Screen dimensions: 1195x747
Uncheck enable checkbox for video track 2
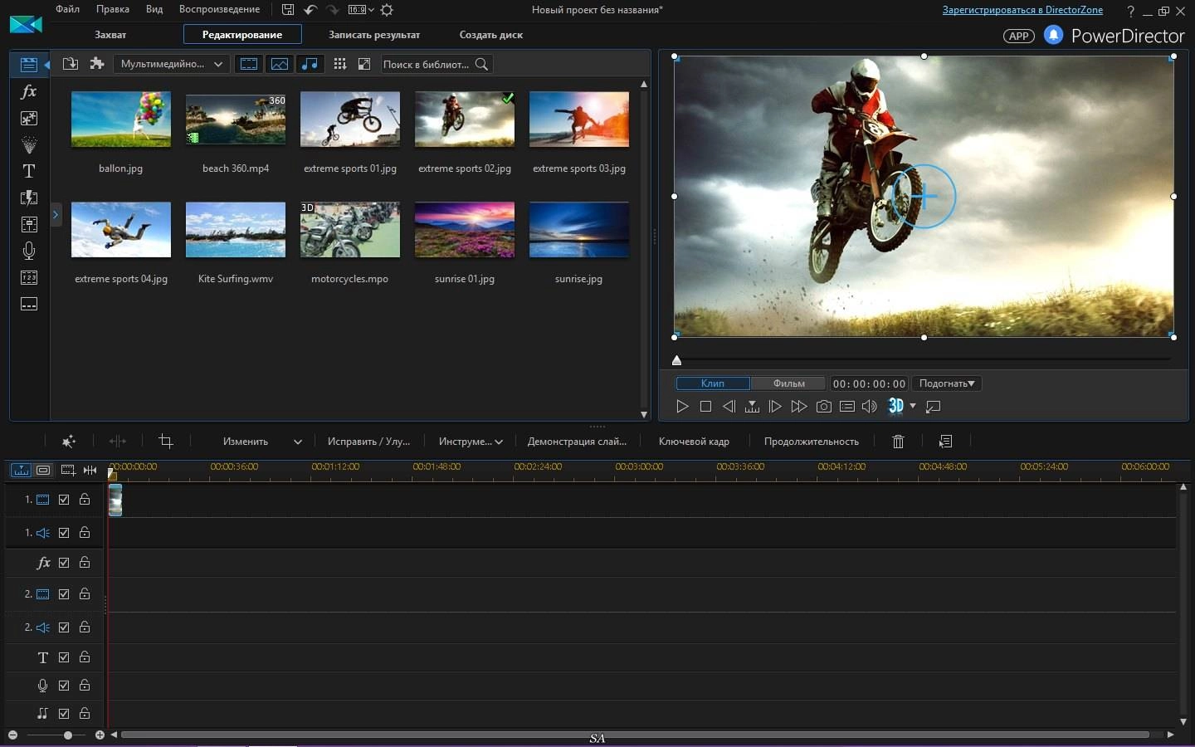point(64,594)
